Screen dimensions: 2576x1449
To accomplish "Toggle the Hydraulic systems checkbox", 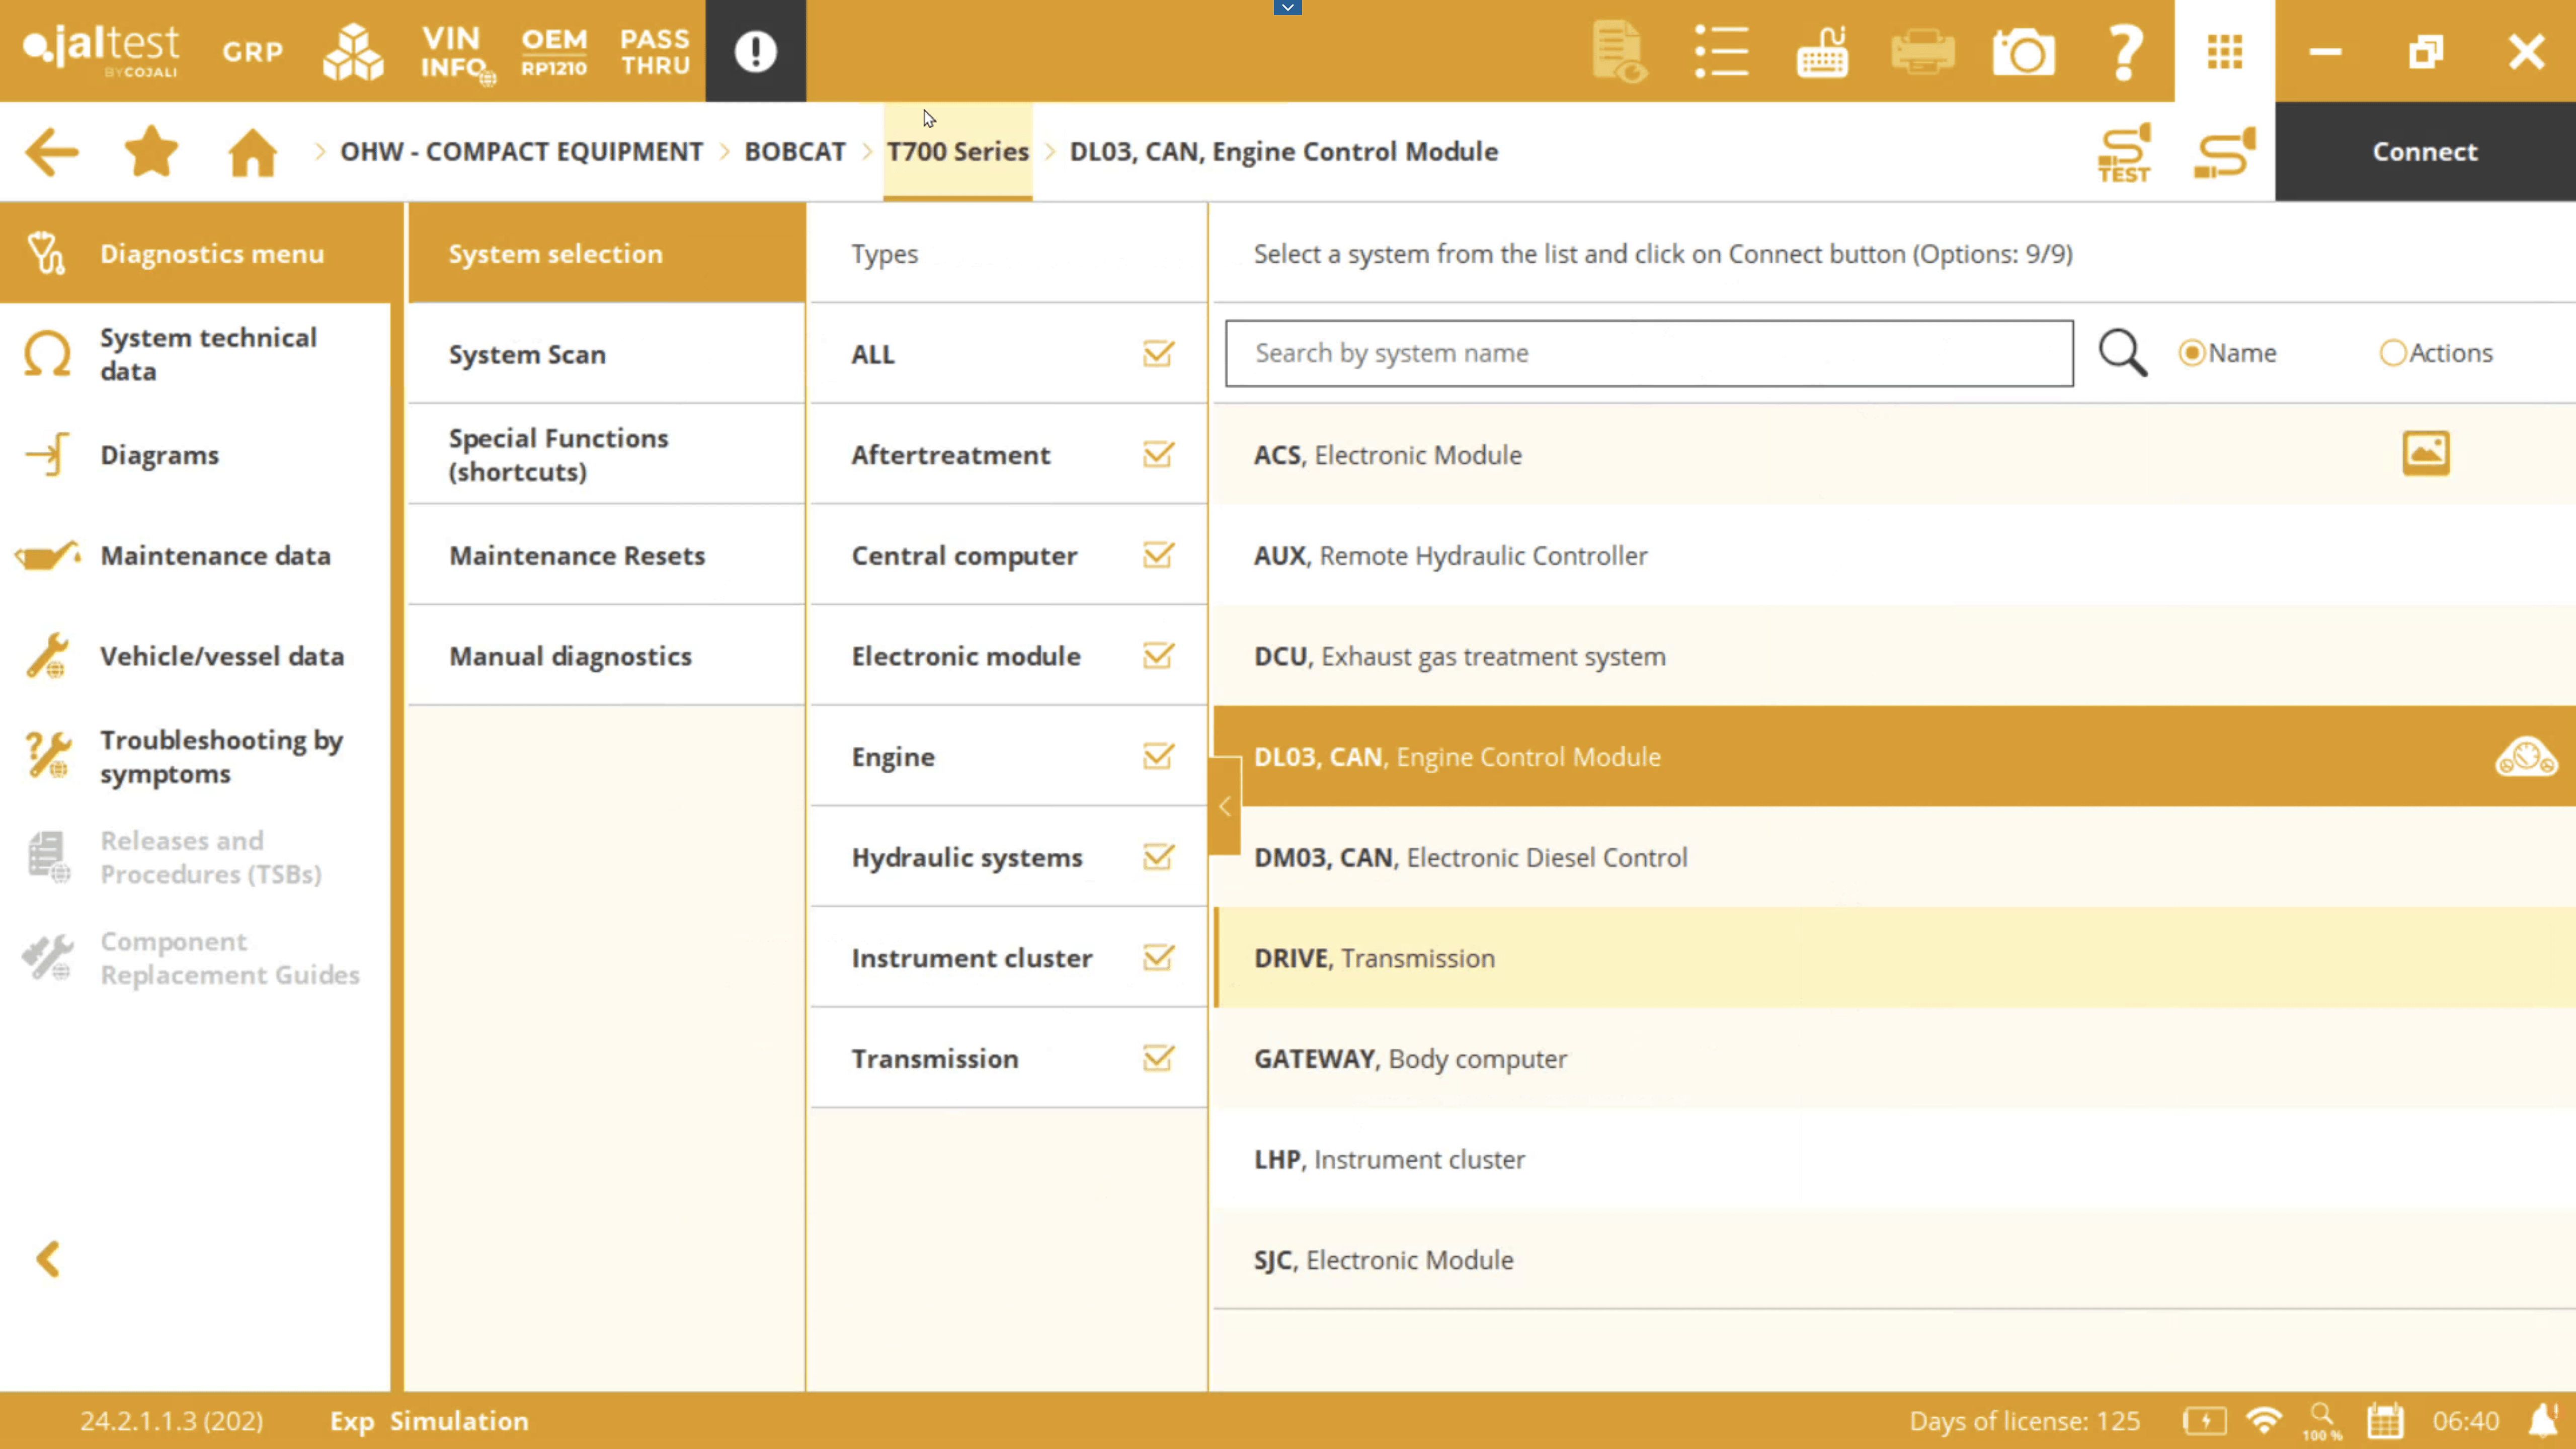I will pos(1158,857).
